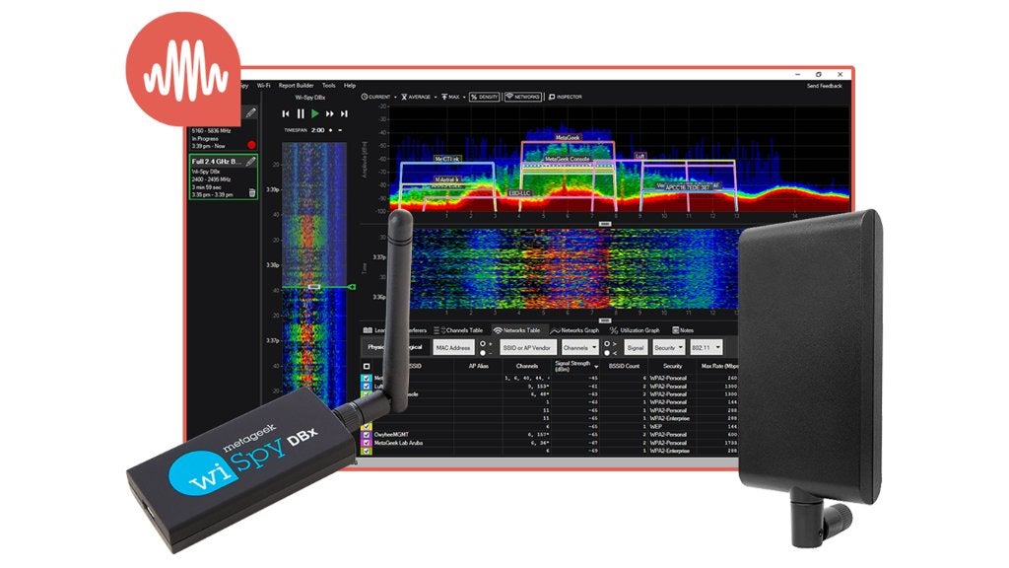This screenshot has height=568, width=1009.
Task: Click the Send Feedback link
Action: pos(825,86)
